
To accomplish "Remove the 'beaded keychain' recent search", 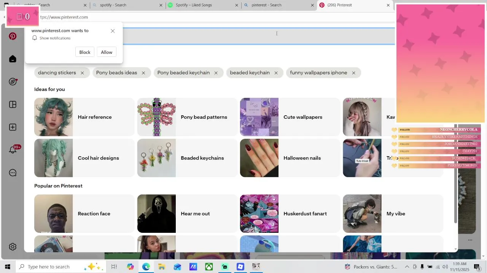I will (x=276, y=73).
